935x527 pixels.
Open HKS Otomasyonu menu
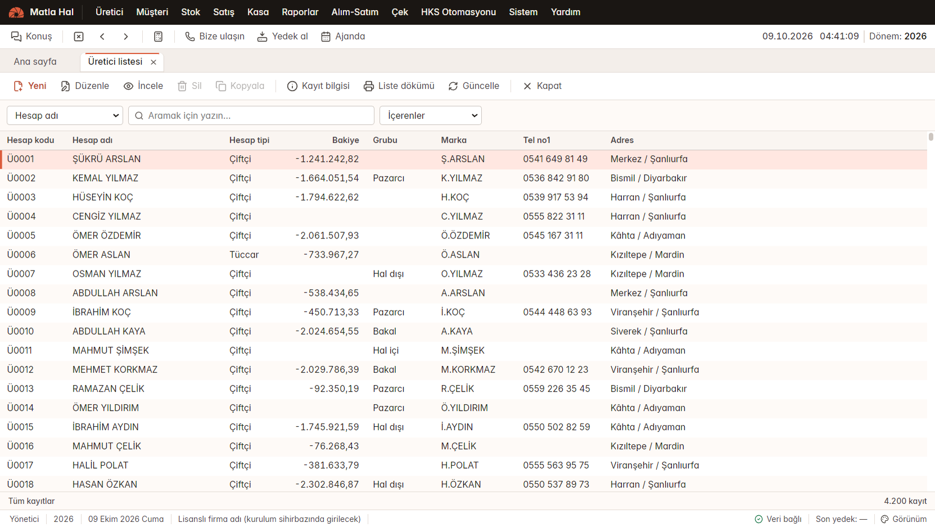(459, 12)
